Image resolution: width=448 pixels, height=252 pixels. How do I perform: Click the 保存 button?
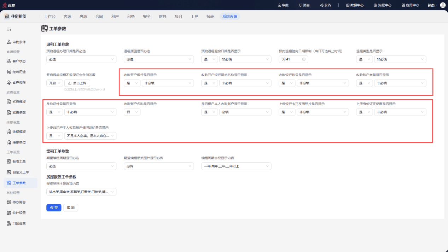(x=54, y=208)
